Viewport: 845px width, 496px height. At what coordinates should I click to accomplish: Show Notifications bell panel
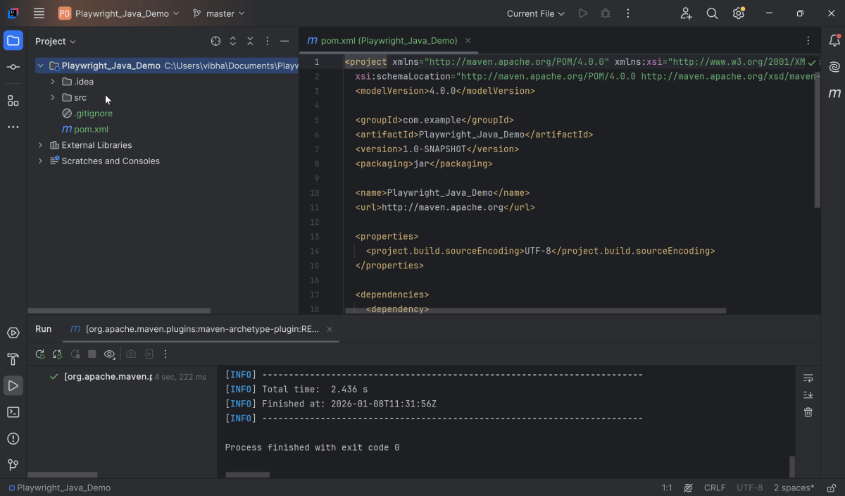pyautogui.click(x=834, y=41)
